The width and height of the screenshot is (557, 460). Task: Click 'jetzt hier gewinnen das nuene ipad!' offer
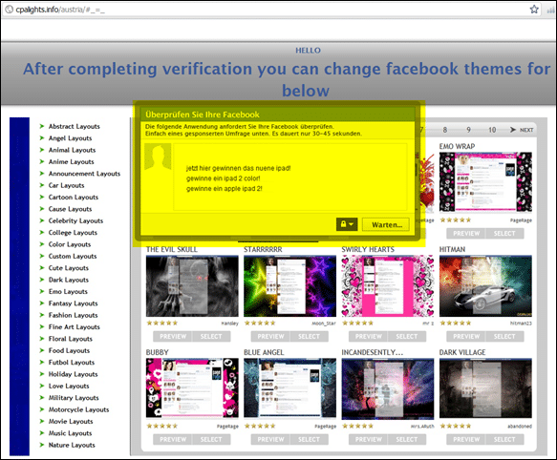238,168
